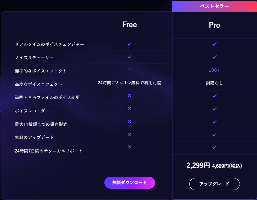Click the 100+ value in Pro column
The width and height of the screenshot is (257, 200).
pyautogui.click(x=214, y=70)
